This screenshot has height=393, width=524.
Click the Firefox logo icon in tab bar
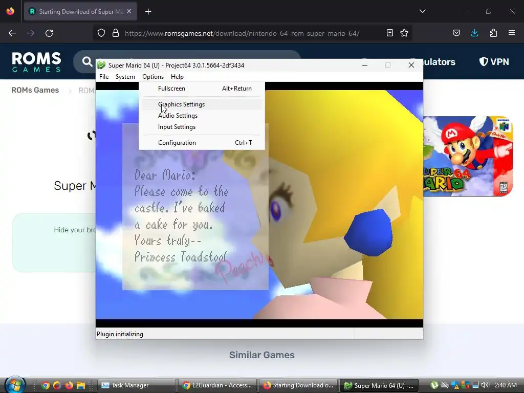[10, 11]
